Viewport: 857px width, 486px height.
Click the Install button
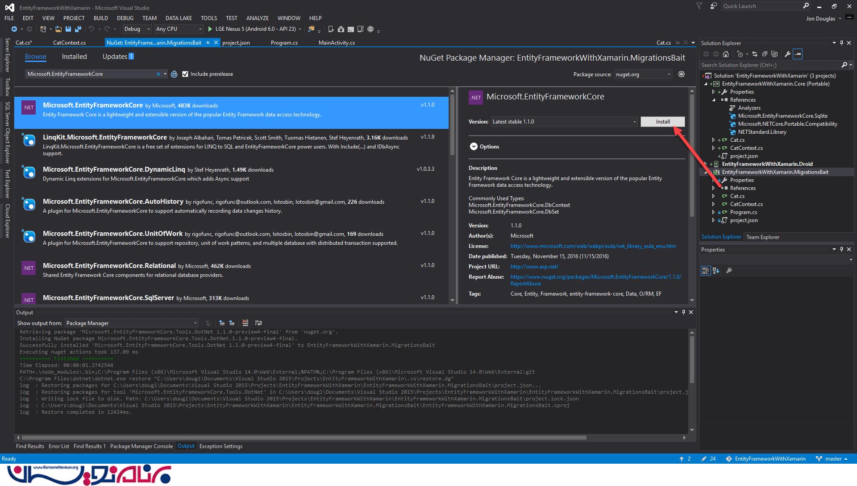662,122
